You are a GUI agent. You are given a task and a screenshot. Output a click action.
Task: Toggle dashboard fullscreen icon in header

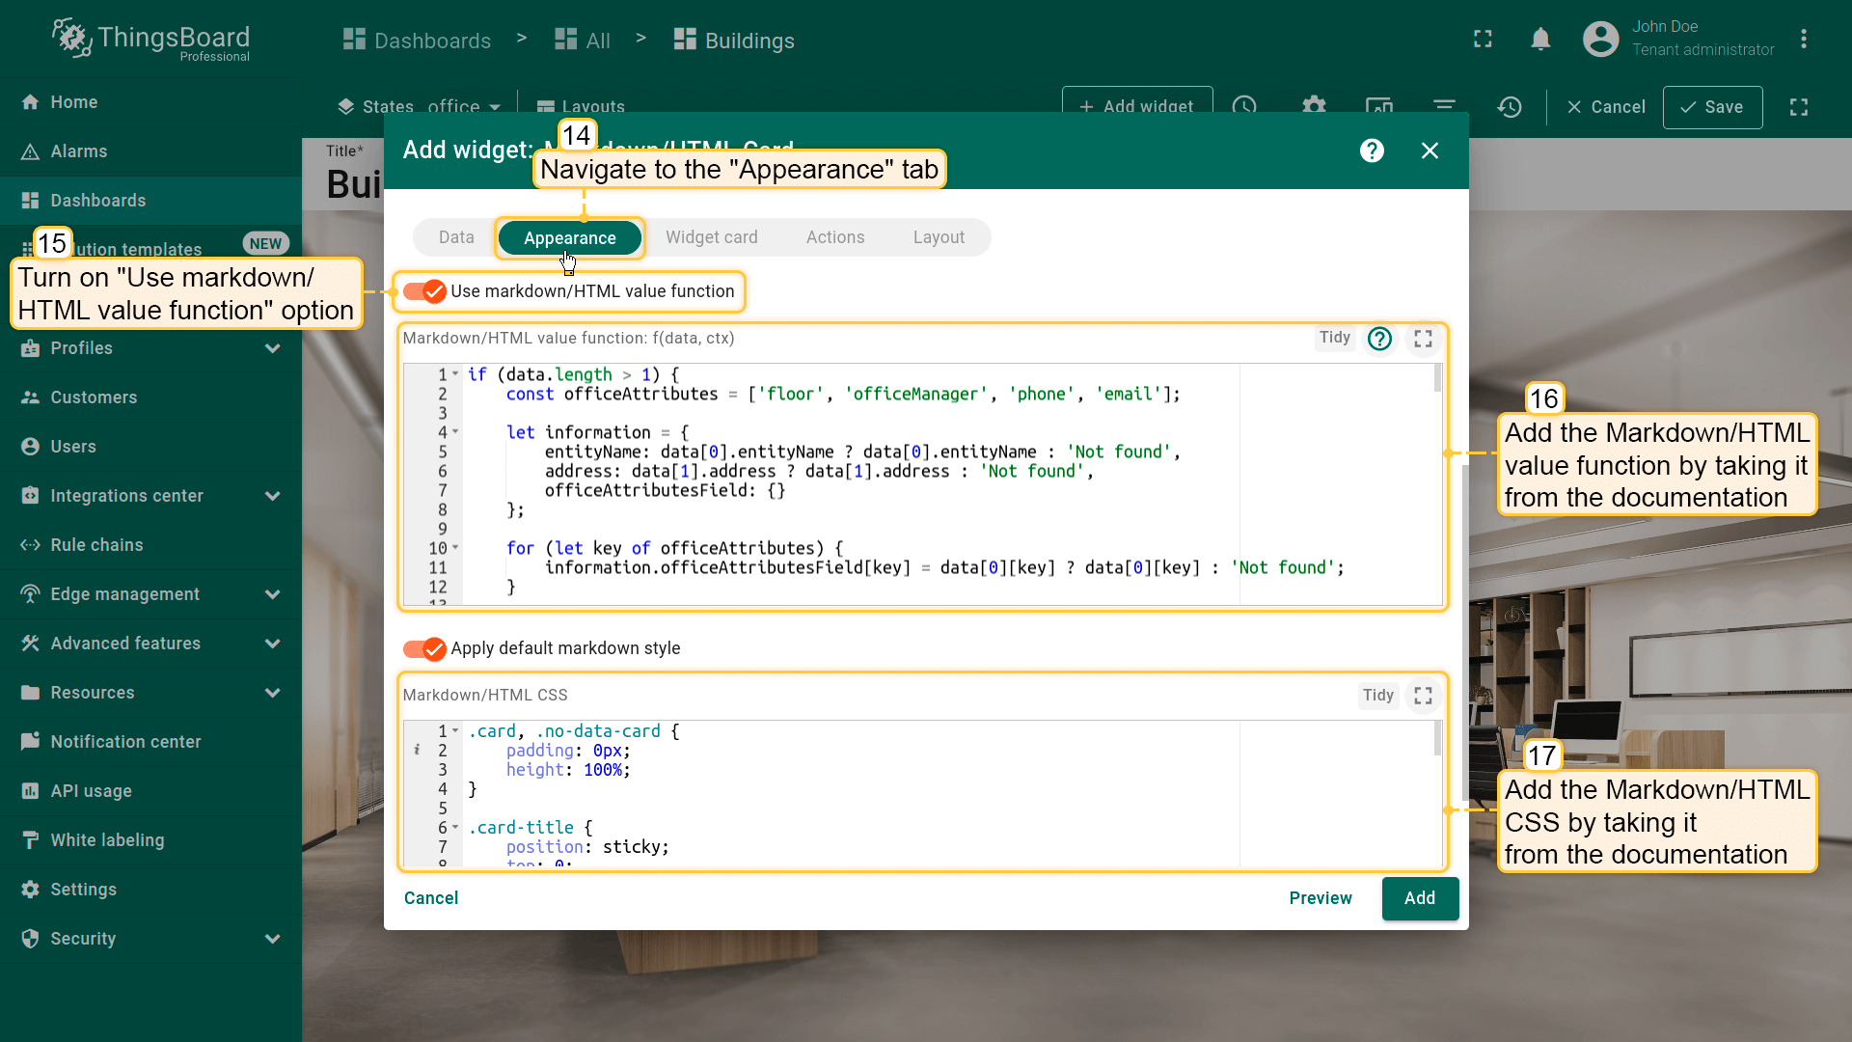(1483, 40)
